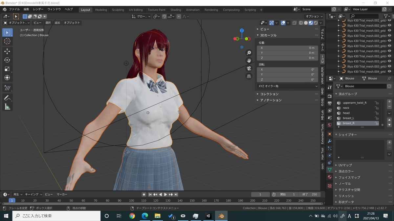This screenshot has width=394, height=221.
Task: Toggle proportional editing in header
Action: coord(179,16)
